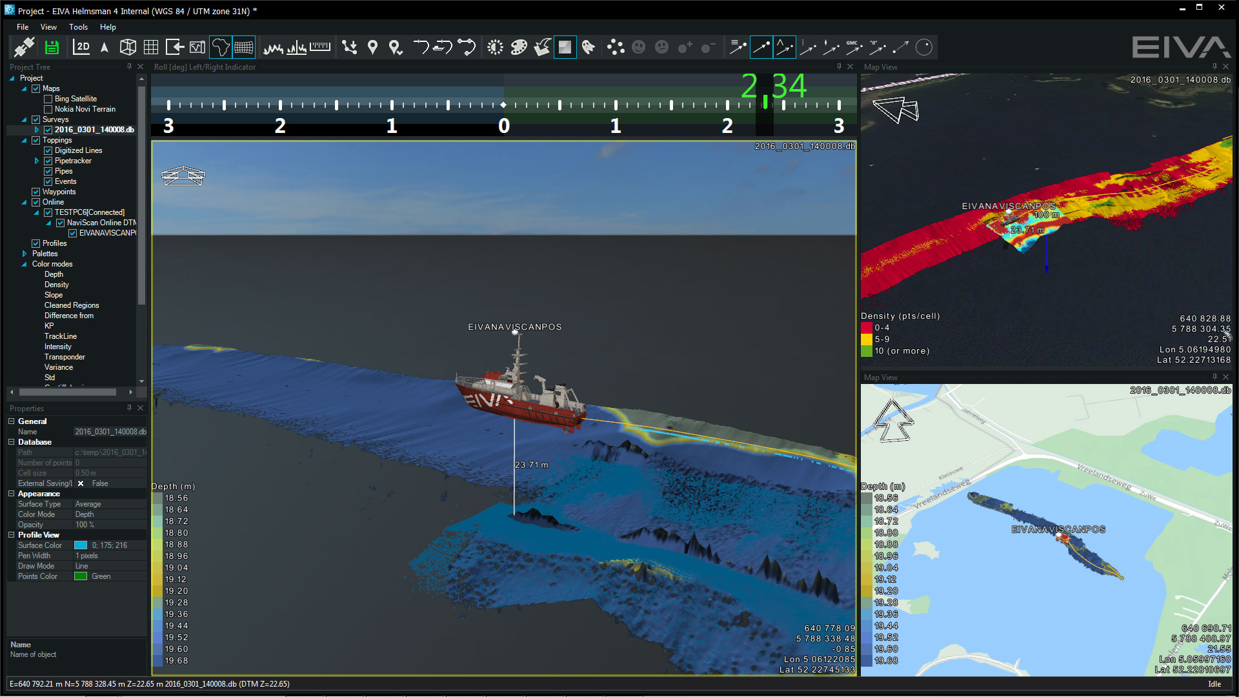Collapse the Appearance section in Properties

pyautogui.click(x=12, y=494)
